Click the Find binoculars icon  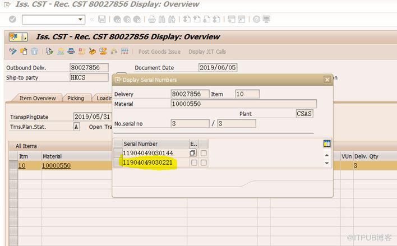coord(163,20)
